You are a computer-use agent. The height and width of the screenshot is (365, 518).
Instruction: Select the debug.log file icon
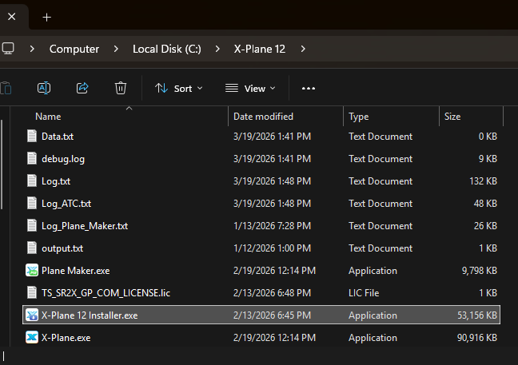pos(32,158)
